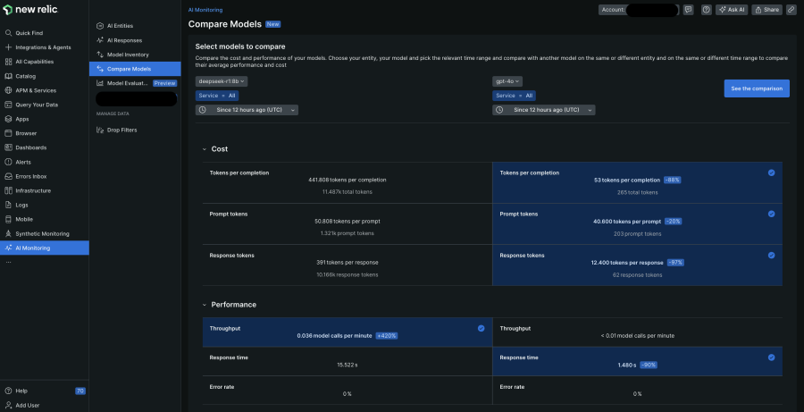Click gpt-4o Response time checkmark
Viewport: 804px width, 412px height.
tap(771, 357)
